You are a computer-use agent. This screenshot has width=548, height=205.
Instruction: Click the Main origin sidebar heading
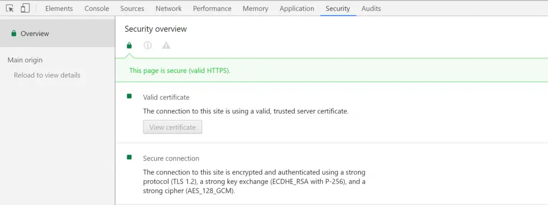coord(25,60)
